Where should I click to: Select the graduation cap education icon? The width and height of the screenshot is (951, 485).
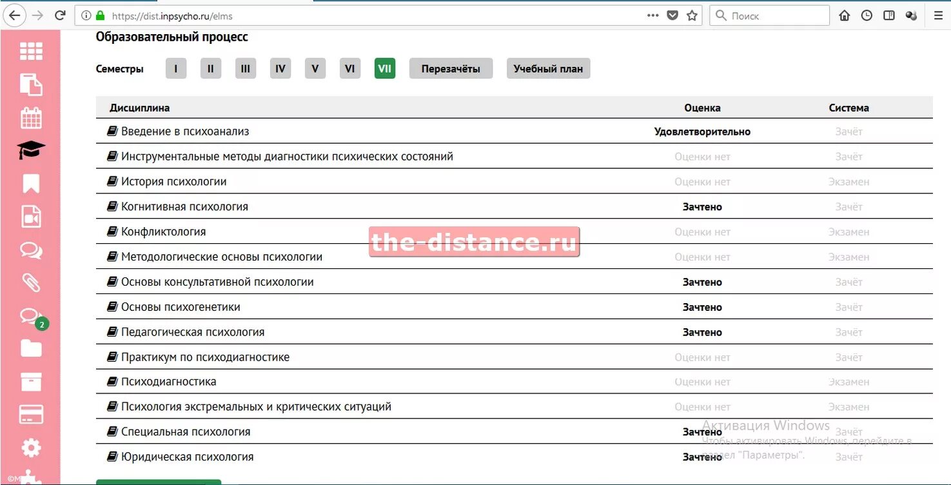[x=31, y=150]
